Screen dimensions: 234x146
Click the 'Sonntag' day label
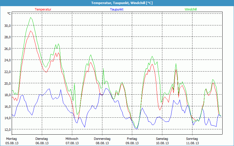192,139
